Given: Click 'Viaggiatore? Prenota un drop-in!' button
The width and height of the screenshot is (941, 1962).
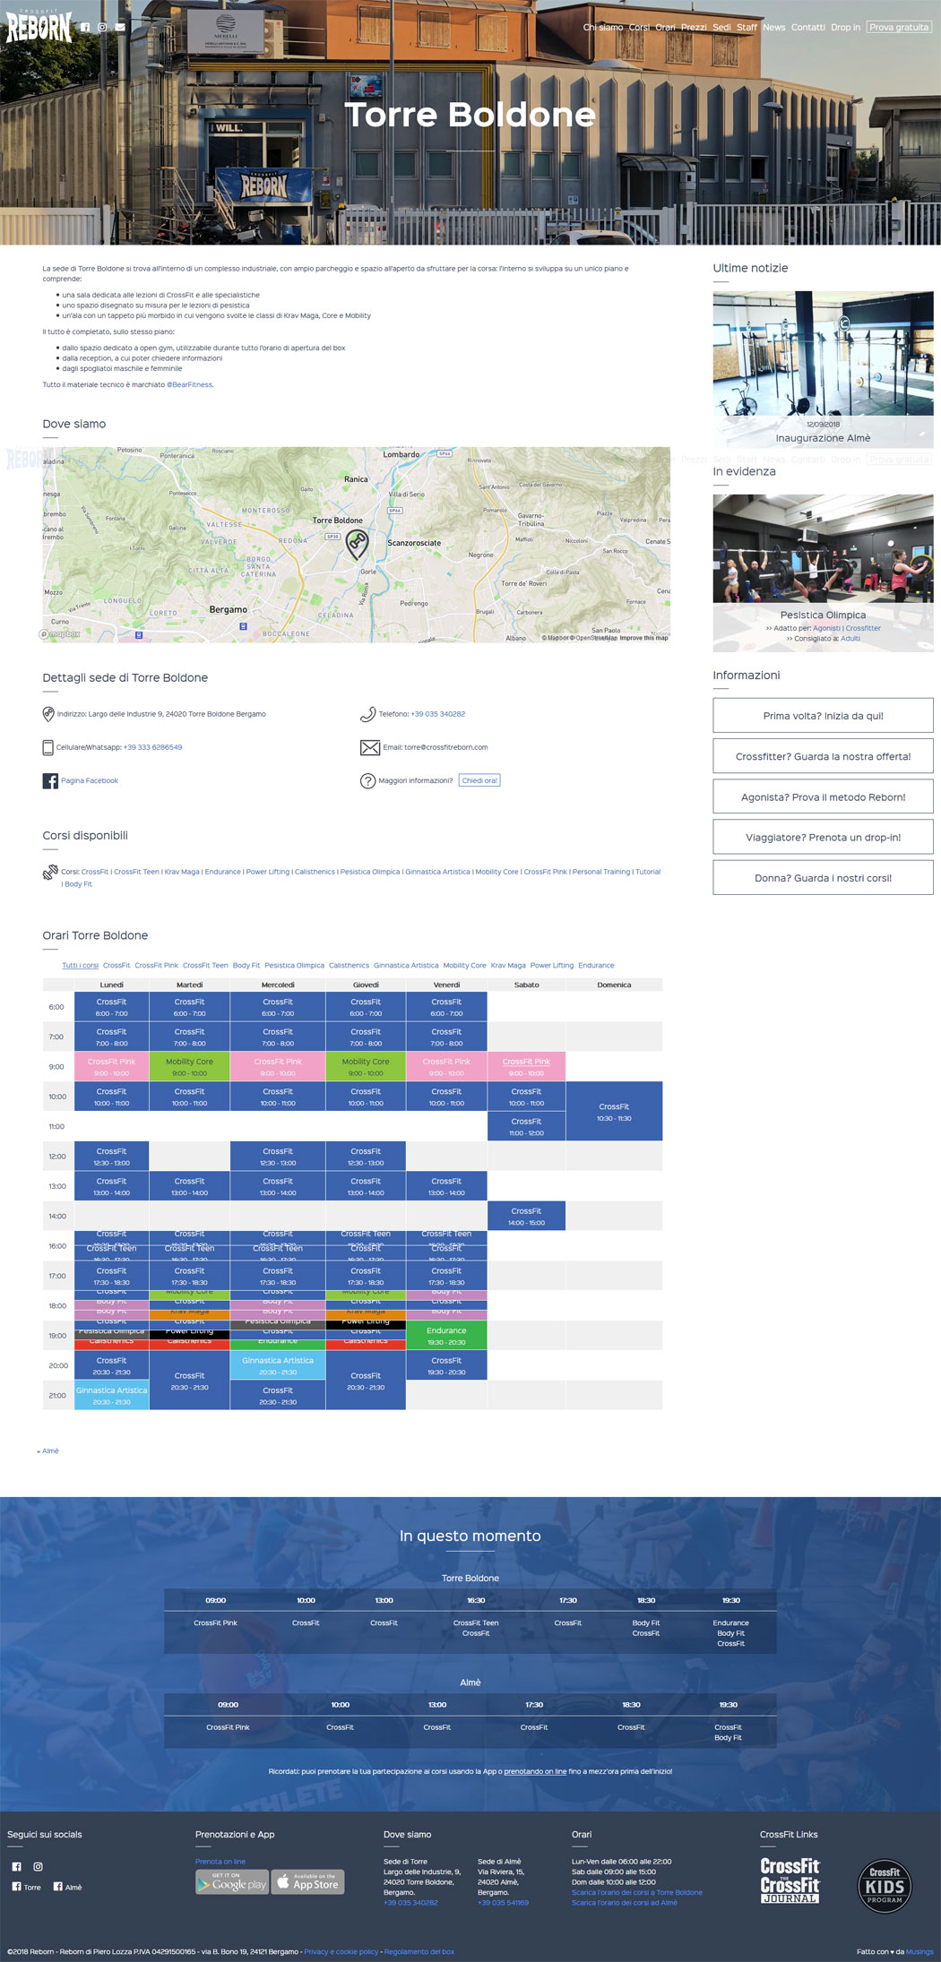Looking at the screenshot, I should (823, 838).
